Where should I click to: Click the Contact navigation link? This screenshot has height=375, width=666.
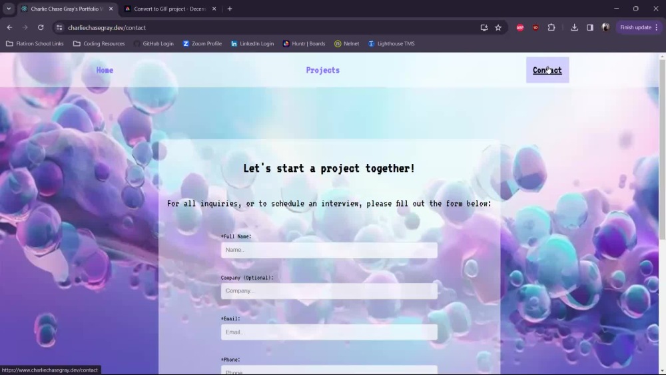547,70
